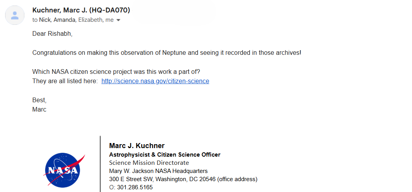Viewport: 412px width, 192px height.
Task: Click the "Astrophysicist & Citizen Science Officer" title
Action: click(x=165, y=155)
